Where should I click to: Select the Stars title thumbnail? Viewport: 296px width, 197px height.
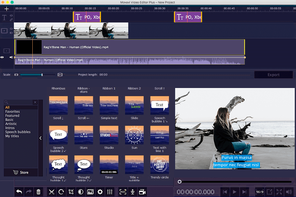tap(84, 135)
